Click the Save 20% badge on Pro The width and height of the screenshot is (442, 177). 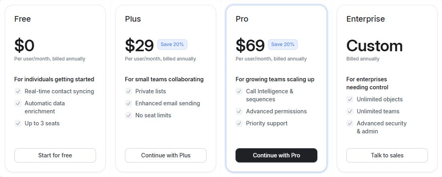click(283, 44)
